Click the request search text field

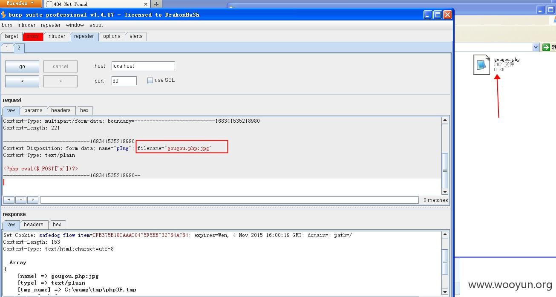(229, 200)
